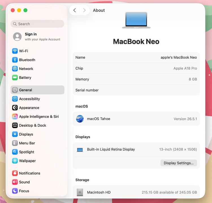Go forward with the right chevron
Viewport: 212px width, 203px height.
[x=84, y=10]
